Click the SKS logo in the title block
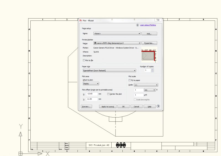 (x=121, y=145)
